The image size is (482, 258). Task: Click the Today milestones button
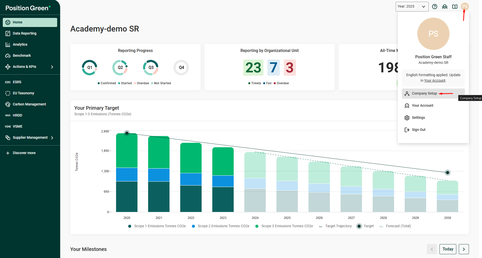coord(447,249)
